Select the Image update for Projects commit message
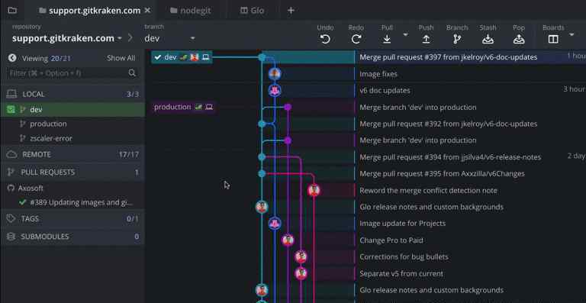The height and width of the screenshot is (303, 586). 402,224
